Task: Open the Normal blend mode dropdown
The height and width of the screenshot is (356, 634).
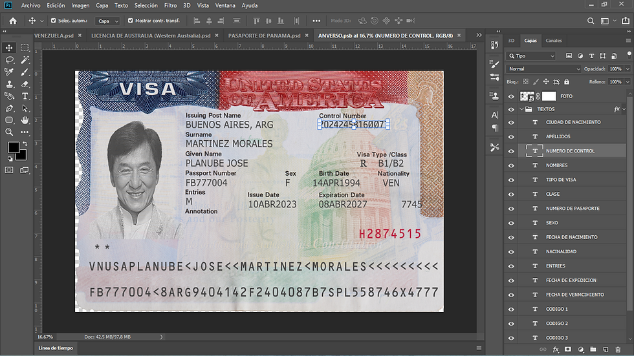Action: click(x=544, y=69)
